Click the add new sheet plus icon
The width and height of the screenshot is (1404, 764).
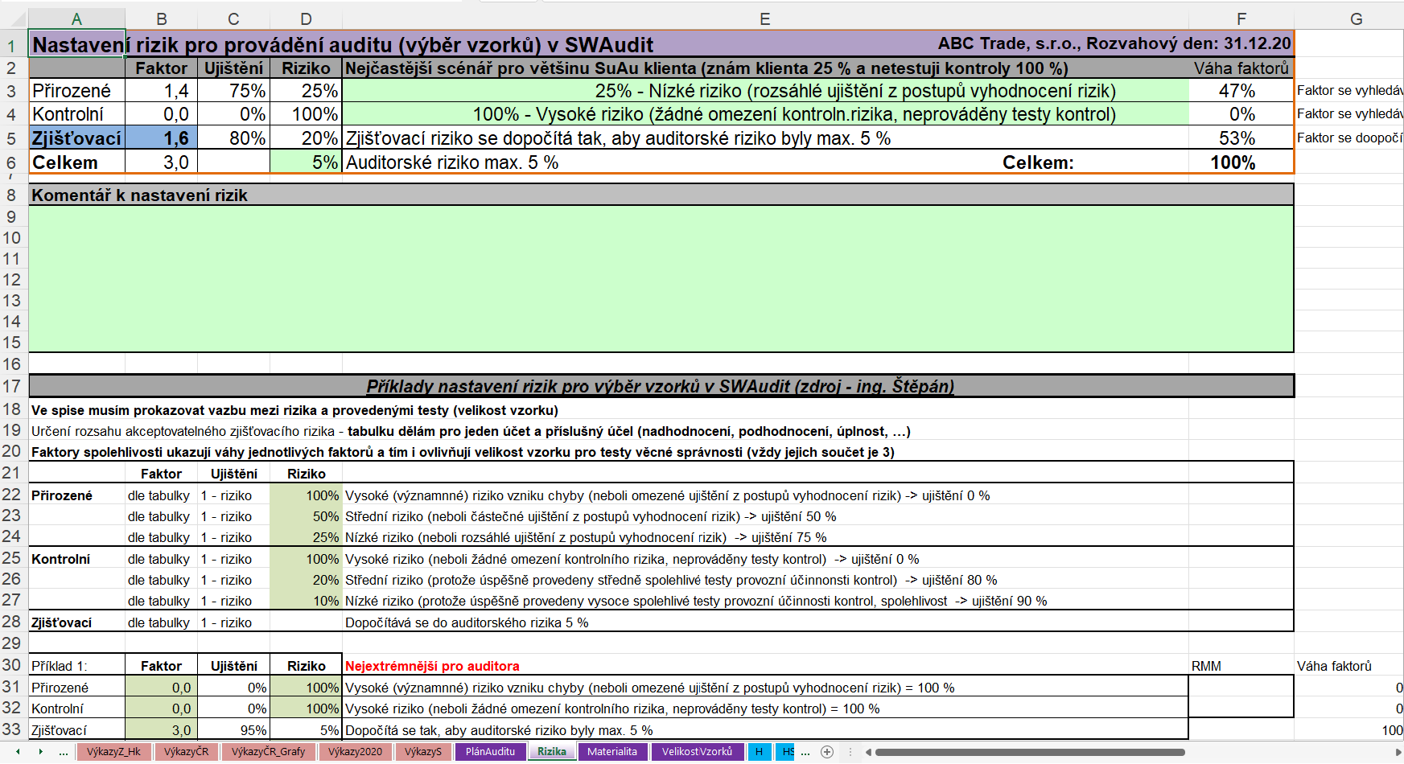point(826,752)
